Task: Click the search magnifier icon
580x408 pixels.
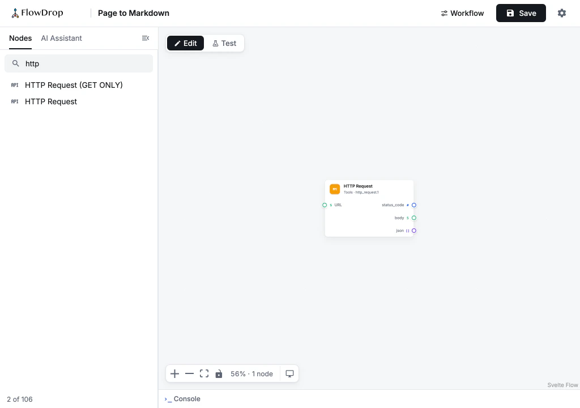Action: (x=15, y=63)
